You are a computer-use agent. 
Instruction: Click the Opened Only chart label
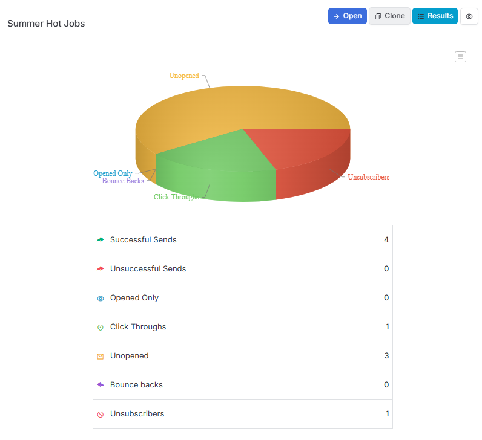[113, 173]
